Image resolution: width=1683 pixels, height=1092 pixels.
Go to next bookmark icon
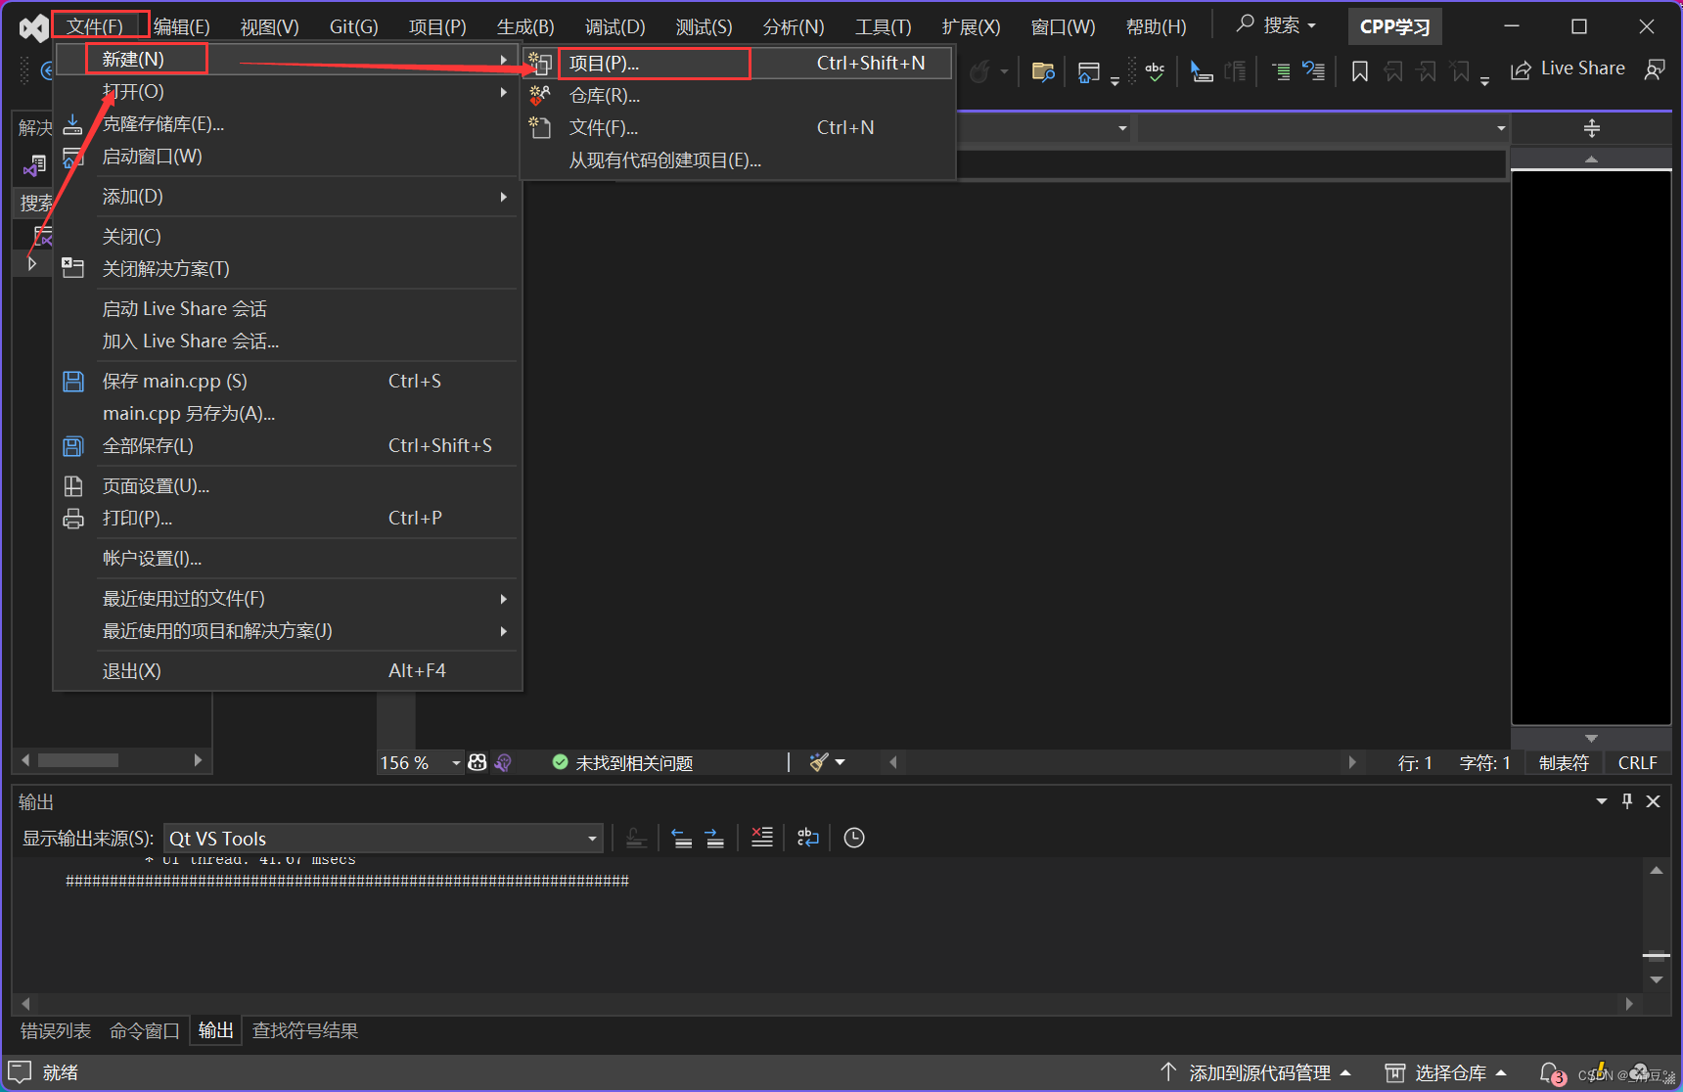[1427, 71]
